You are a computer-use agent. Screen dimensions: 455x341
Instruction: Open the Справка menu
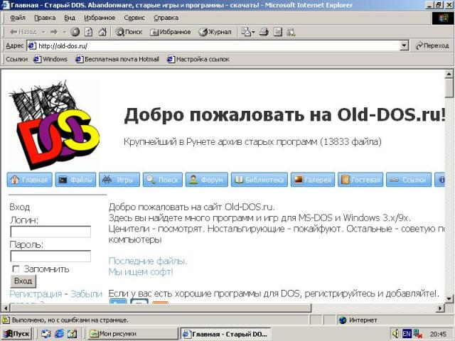coord(166,18)
